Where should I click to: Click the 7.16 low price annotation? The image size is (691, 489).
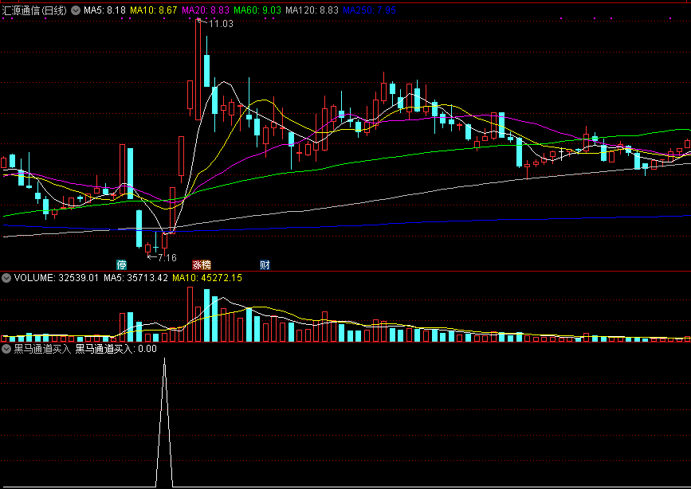[167, 258]
